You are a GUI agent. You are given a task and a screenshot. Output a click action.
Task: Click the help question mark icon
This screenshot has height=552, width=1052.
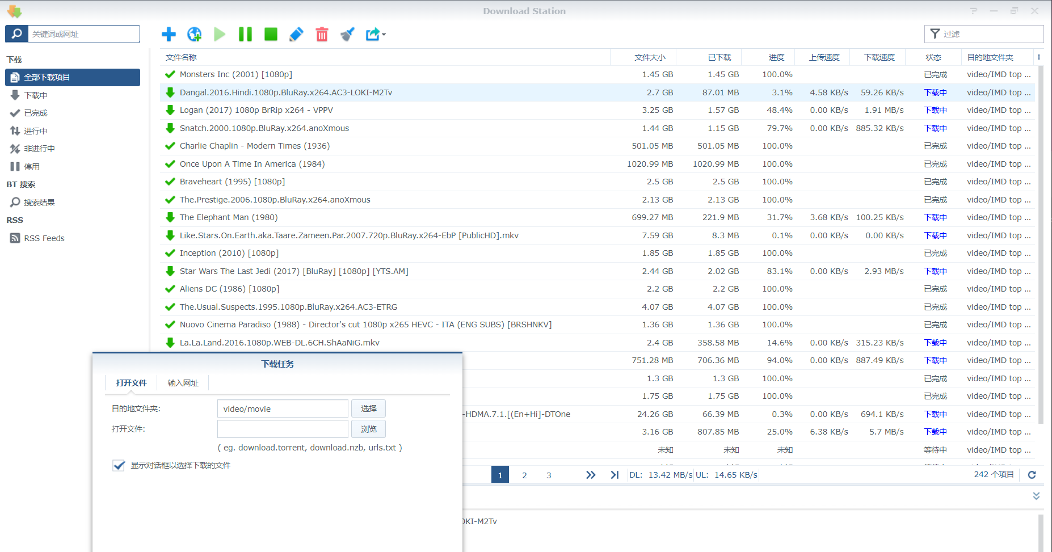(974, 11)
